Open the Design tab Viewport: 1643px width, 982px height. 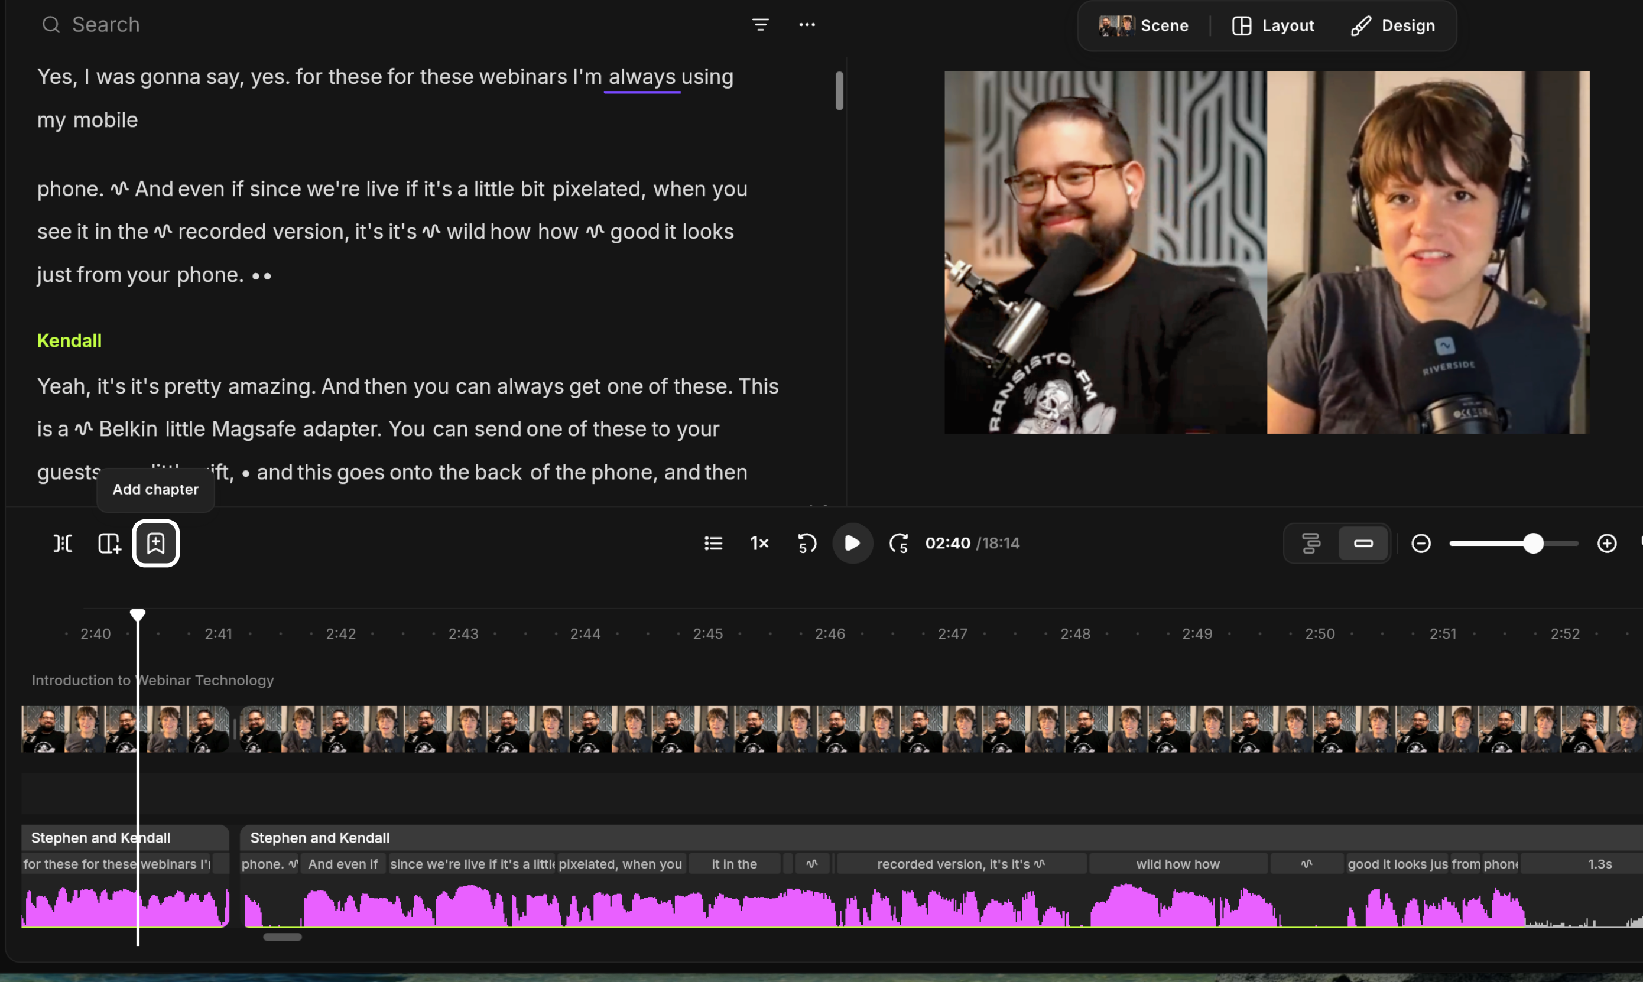pyautogui.click(x=1393, y=26)
